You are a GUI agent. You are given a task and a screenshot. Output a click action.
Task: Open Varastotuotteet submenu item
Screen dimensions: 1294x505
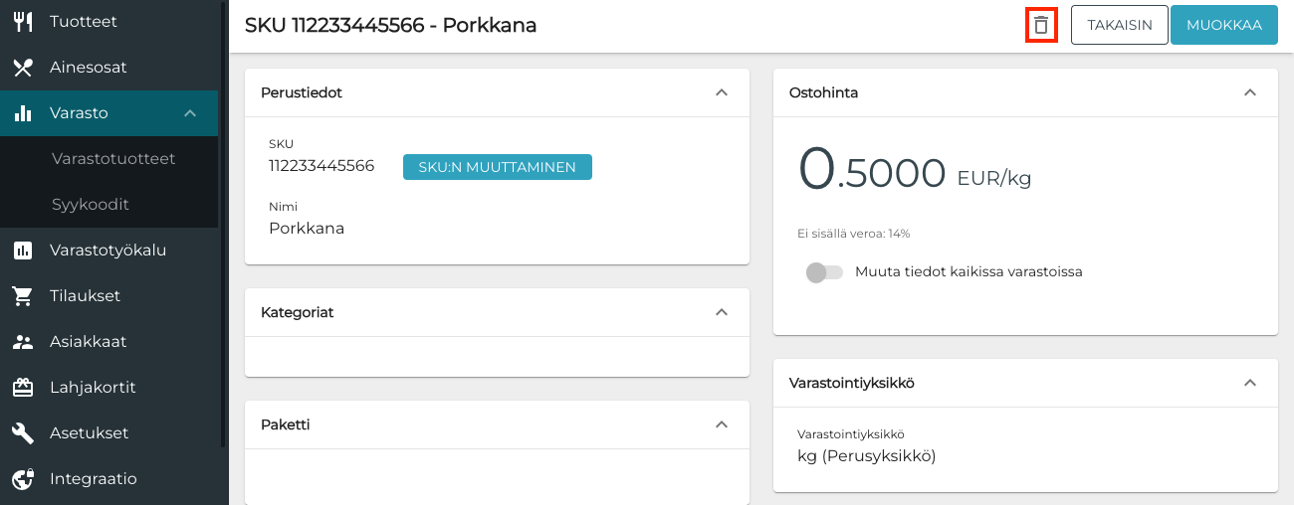113,159
